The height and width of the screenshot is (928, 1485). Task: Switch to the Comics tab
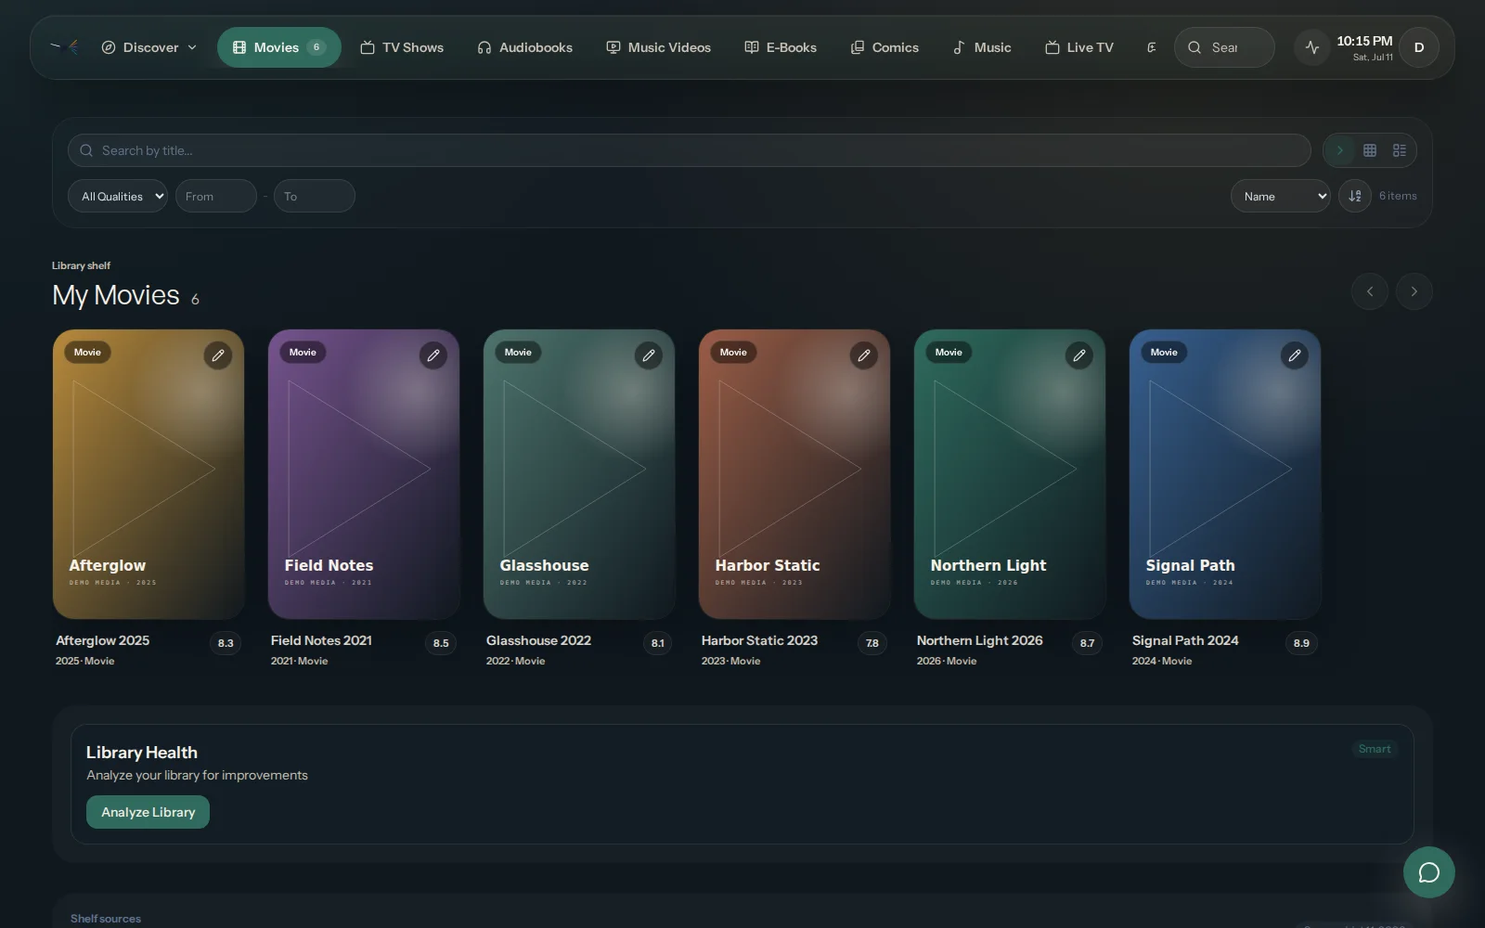click(885, 47)
